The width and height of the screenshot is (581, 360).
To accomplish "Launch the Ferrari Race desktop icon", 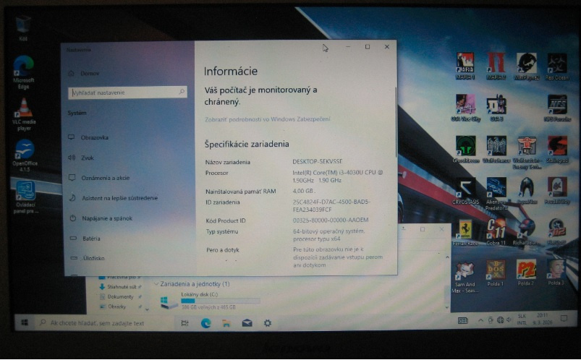I will pos(465,233).
